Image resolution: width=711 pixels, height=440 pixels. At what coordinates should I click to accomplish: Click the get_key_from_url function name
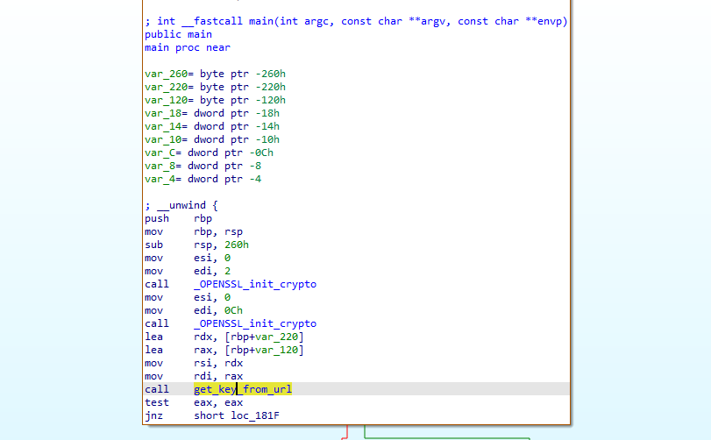(x=243, y=389)
